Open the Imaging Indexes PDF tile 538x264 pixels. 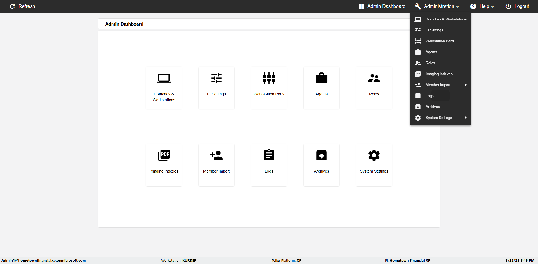[164, 165]
